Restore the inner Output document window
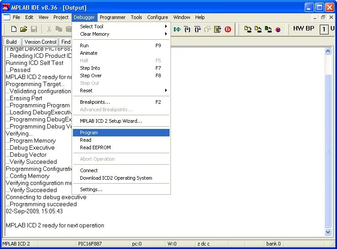This screenshot has width=337, height=249. click(x=323, y=17)
